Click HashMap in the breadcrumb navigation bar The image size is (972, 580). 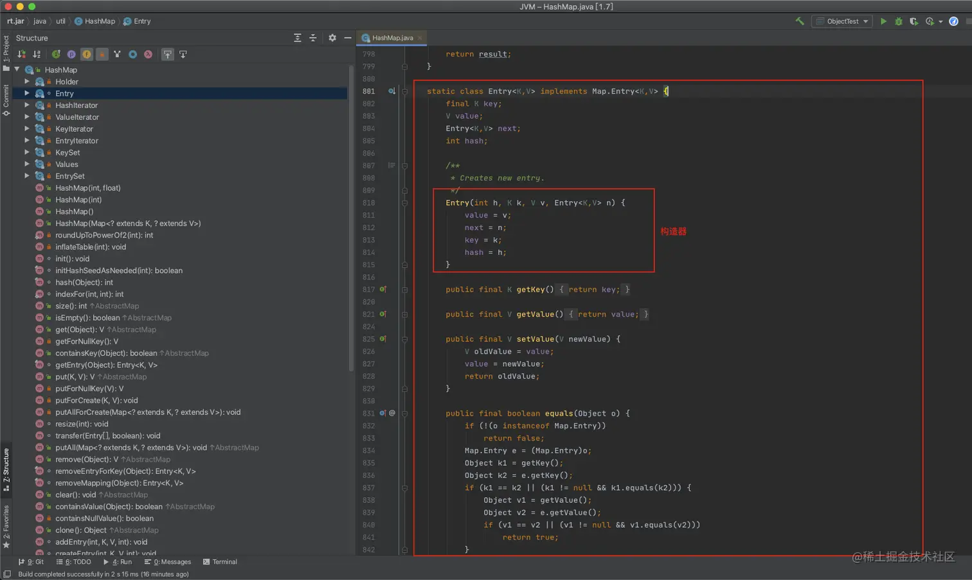point(100,21)
